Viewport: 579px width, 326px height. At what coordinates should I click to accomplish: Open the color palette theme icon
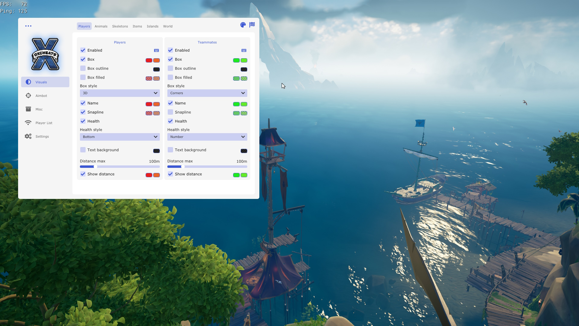pos(243,25)
